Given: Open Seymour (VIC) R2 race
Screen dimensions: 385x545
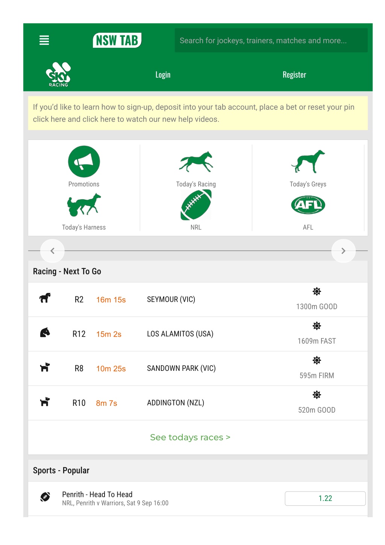Looking at the screenshot, I should pyautogui.click(x=198, y=299).
